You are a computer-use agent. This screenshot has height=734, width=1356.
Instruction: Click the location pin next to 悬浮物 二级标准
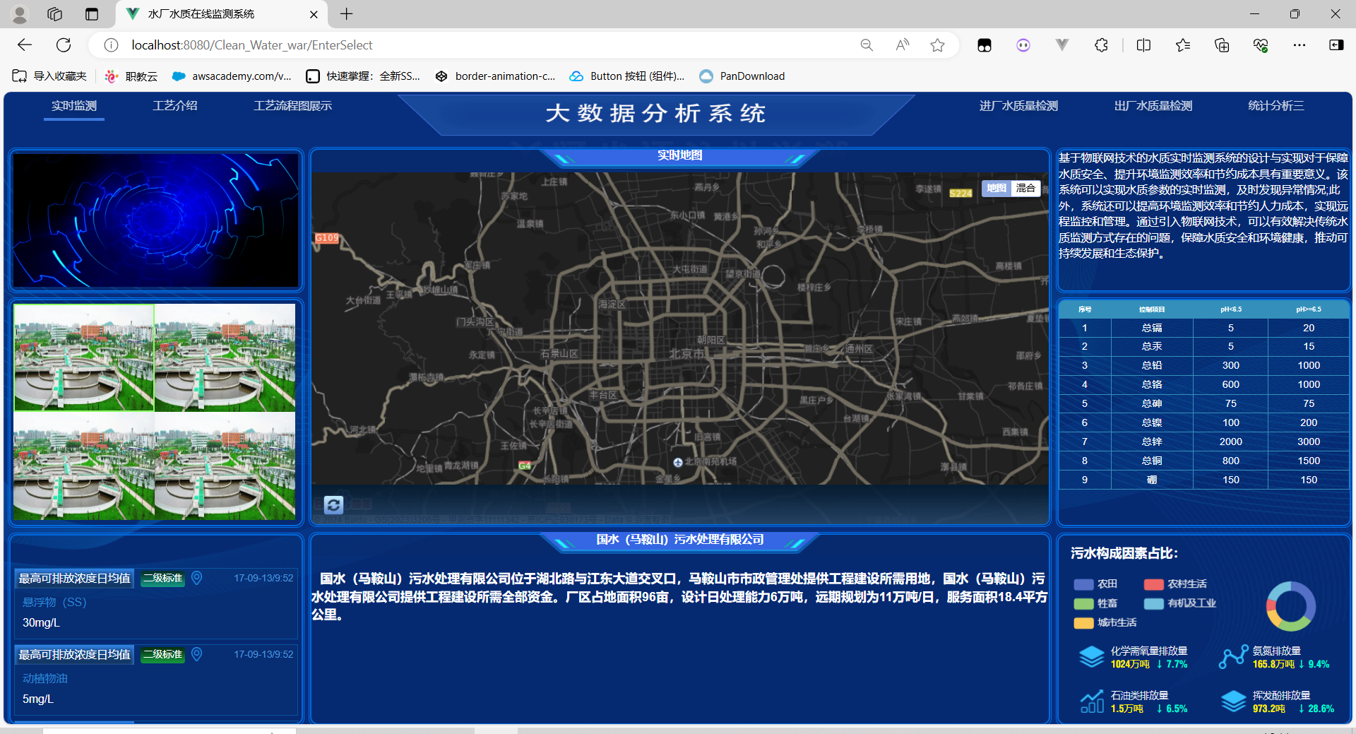point(197,578)
